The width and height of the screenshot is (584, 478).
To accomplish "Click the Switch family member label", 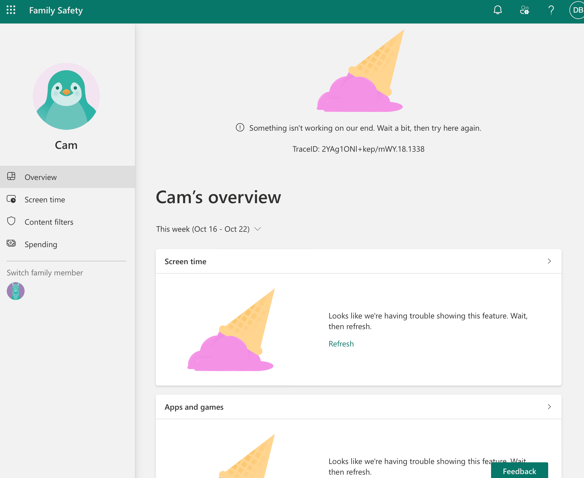I will (45, 273).
